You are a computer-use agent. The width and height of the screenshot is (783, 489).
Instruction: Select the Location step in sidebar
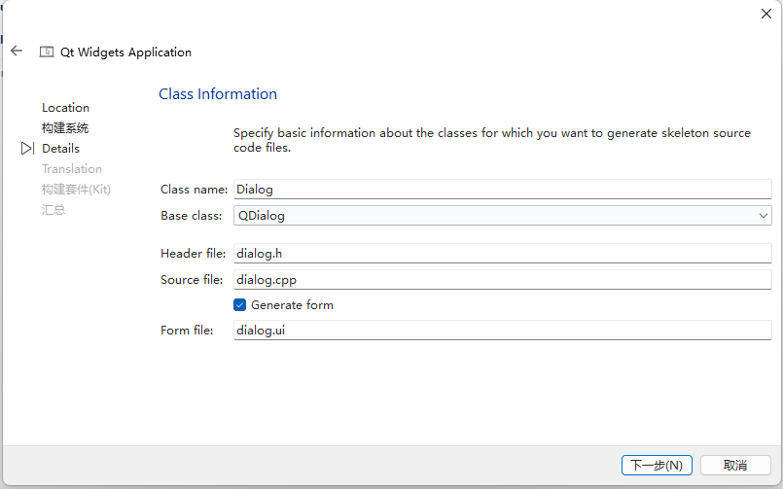coord(65,108)
